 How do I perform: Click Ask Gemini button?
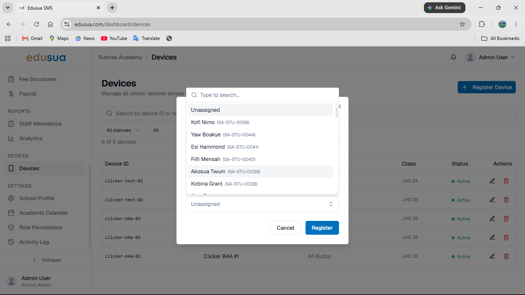pos(445,8)
